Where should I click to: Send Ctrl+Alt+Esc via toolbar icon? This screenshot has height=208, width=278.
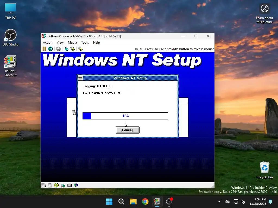click(x=72, y=49)
